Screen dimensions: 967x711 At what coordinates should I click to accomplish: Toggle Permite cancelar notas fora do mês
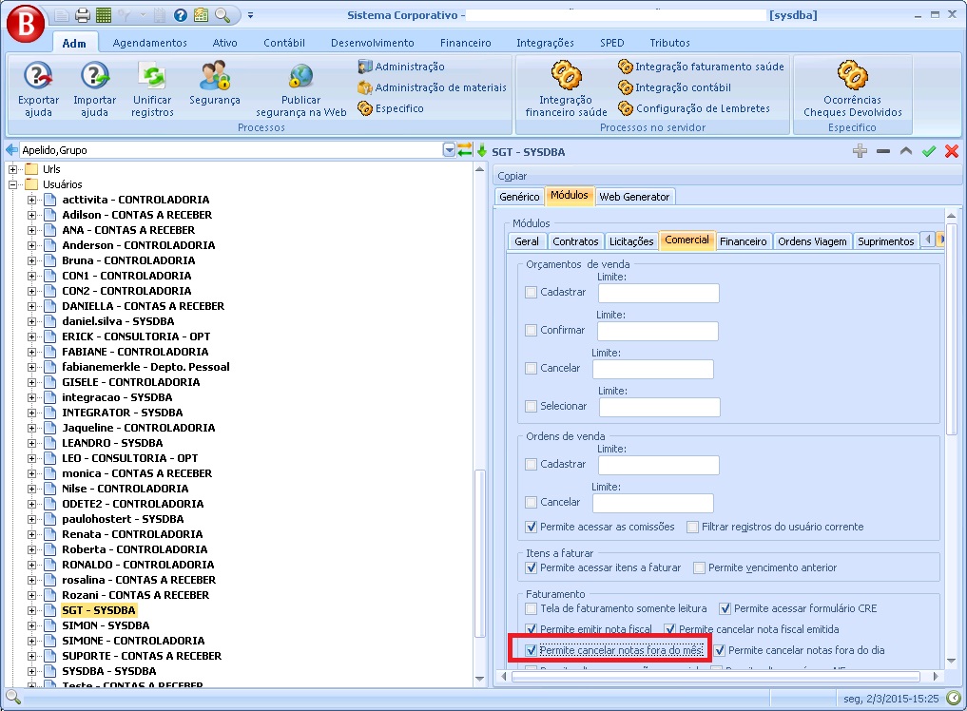point(532,651)
